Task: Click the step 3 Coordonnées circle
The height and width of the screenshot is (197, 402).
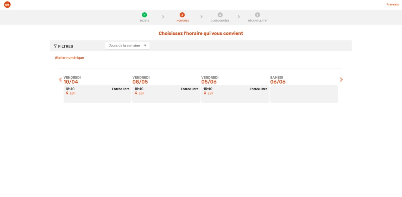Action: [220, 15]
